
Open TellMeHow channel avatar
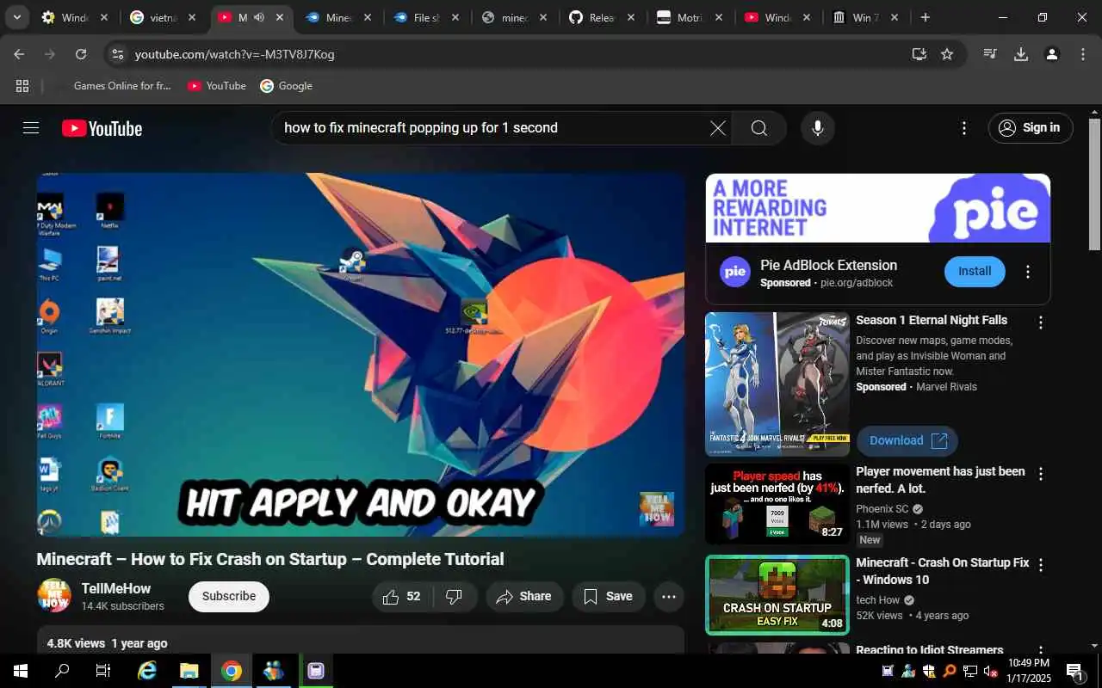[54, 595]
